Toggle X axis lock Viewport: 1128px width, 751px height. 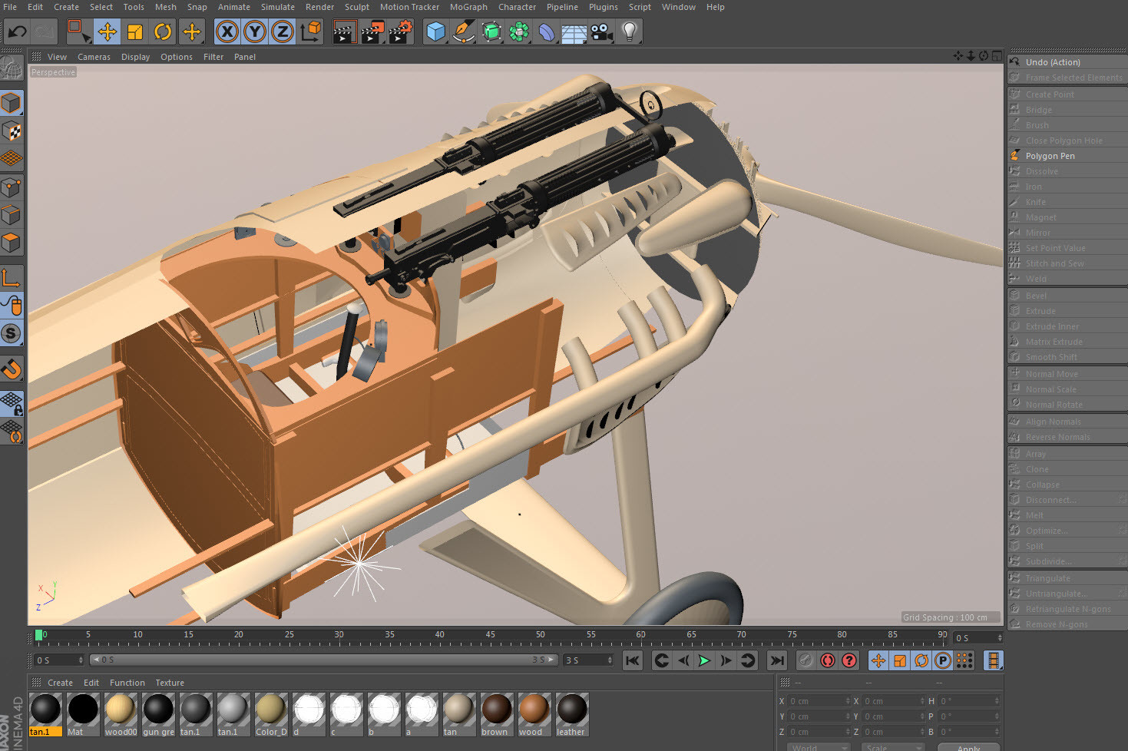[227, 31]
